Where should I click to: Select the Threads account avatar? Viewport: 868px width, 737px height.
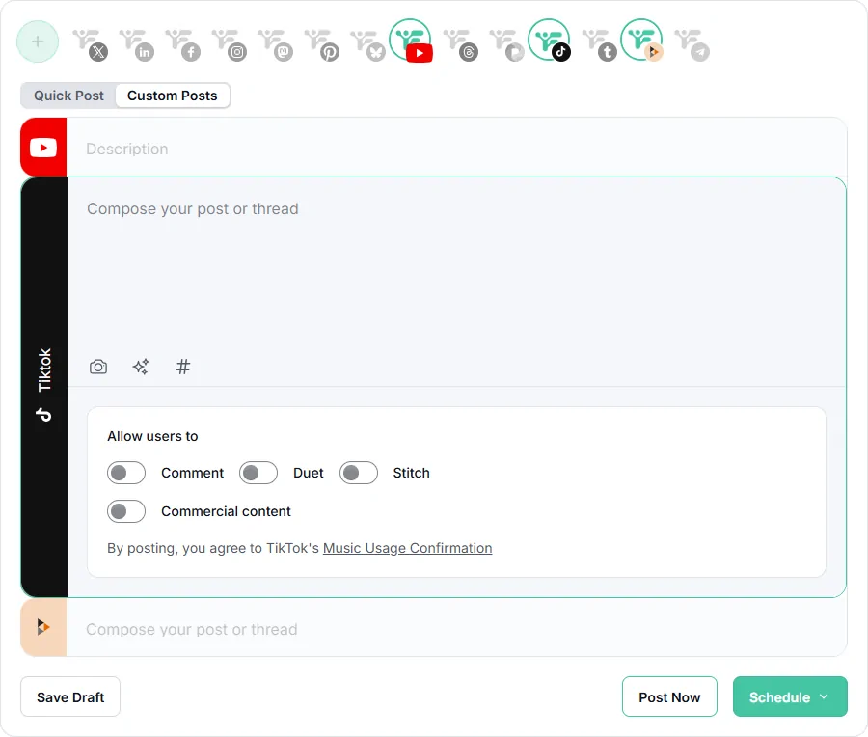pos(461,44)
